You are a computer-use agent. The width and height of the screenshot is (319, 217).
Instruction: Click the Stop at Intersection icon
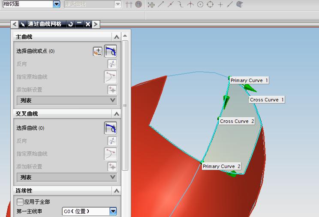pyautogui.click(x=129, y=4)
